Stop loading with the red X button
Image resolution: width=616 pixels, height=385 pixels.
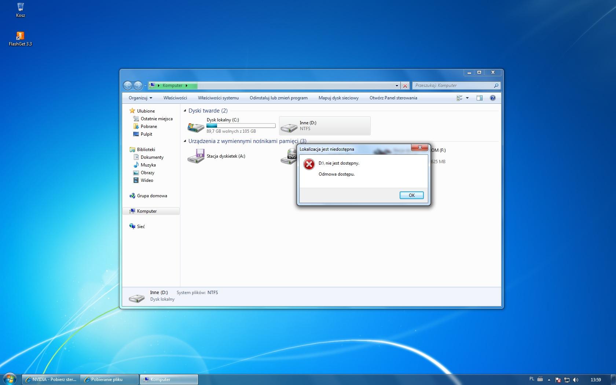pyautogui.click(x=405, y=86)
